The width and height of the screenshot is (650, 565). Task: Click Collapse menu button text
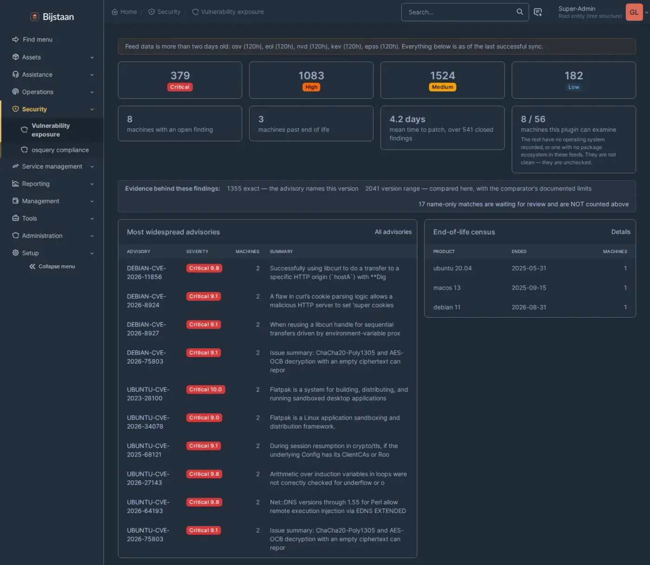(x=57, y=266)
